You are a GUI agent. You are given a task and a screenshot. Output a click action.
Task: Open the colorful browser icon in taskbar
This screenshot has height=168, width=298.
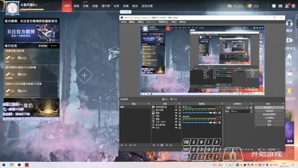(x=12, y=165)
